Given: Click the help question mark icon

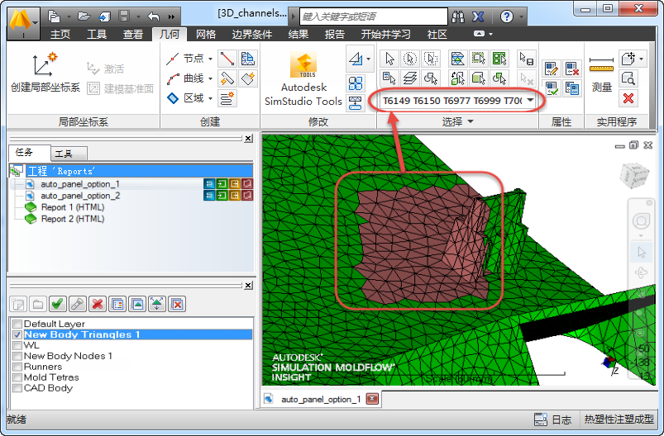Looking at the screenshot, I should 506,17.
